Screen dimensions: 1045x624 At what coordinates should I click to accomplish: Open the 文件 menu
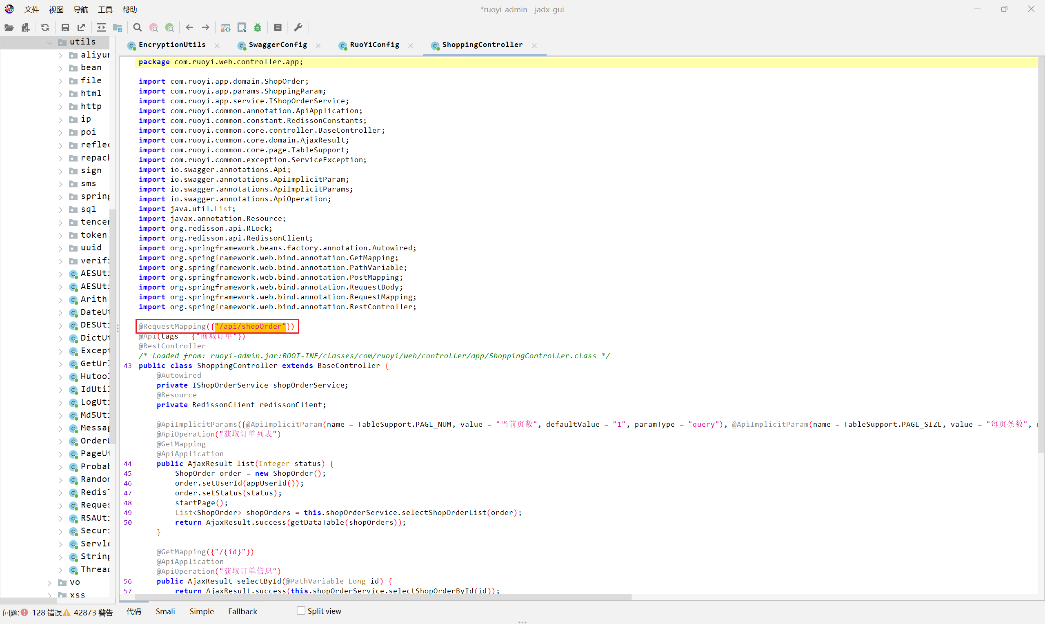pos(31,9)
